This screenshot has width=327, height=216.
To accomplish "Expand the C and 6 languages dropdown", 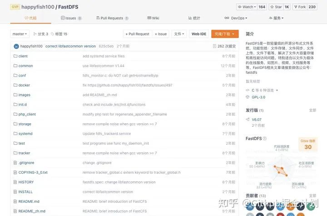I will click(x=265, y=90).
